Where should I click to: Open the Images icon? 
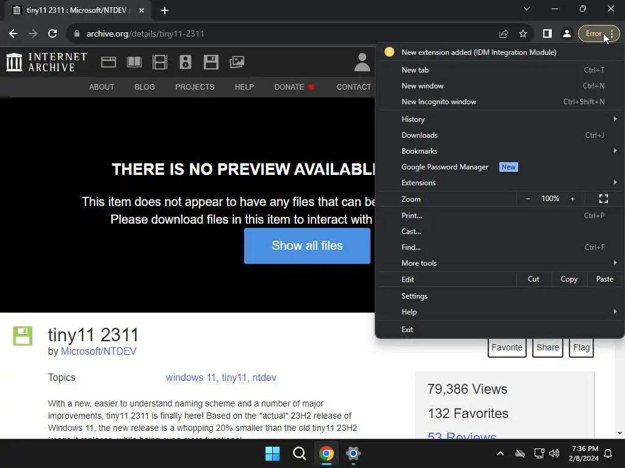coord(237,62)
